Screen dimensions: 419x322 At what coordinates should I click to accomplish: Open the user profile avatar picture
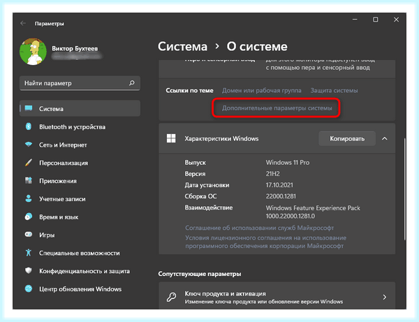33,52
